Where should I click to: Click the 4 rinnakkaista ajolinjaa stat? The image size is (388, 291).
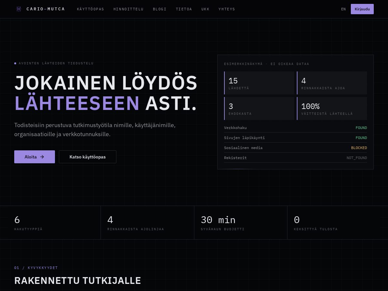(x=147, y=223)
